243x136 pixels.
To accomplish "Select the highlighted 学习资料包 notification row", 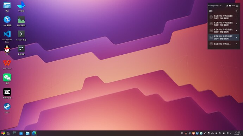I will pyautogui.click(x=224, y=38).
